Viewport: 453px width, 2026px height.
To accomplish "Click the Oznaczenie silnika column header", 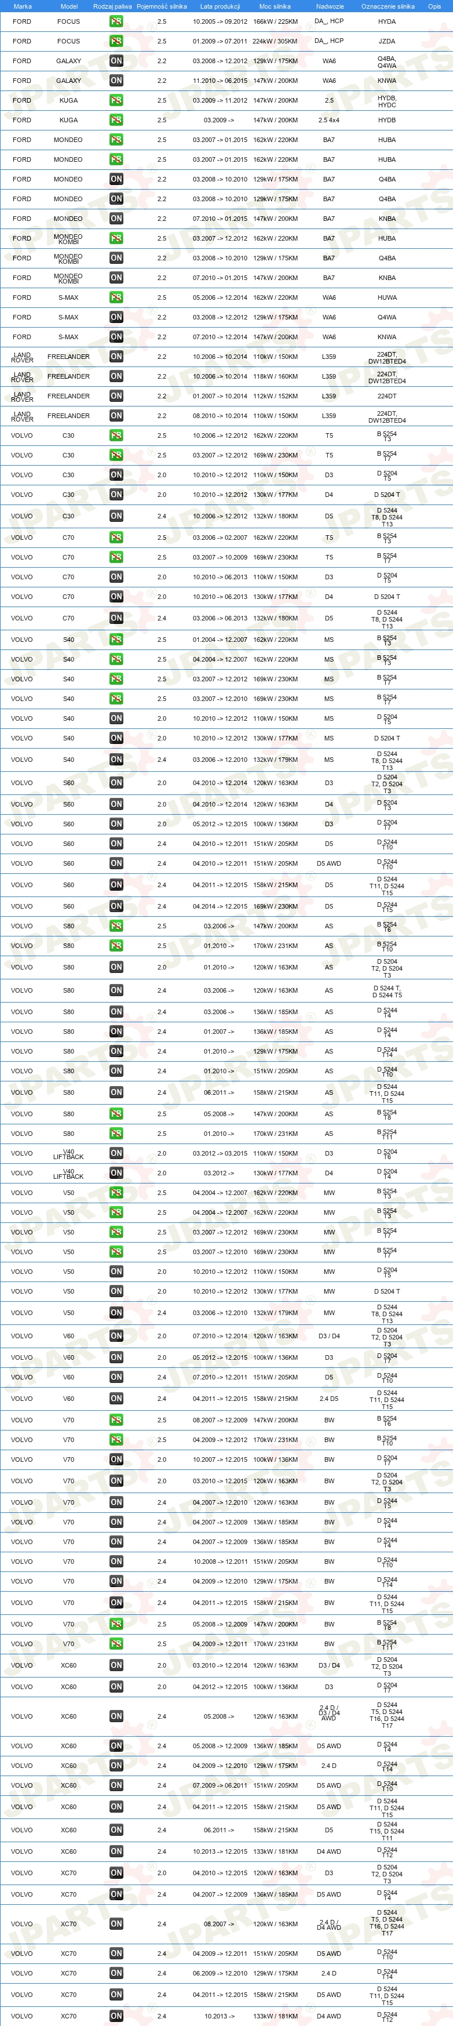I will pyautogui.click(x=387, y=6).
